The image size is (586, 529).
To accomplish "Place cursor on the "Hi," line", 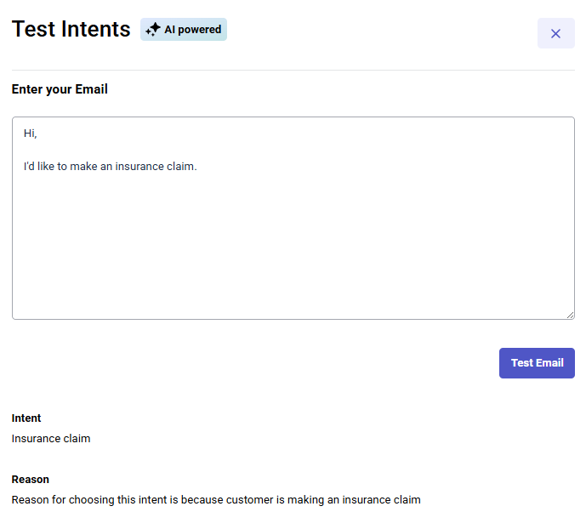I will [31, 134].
